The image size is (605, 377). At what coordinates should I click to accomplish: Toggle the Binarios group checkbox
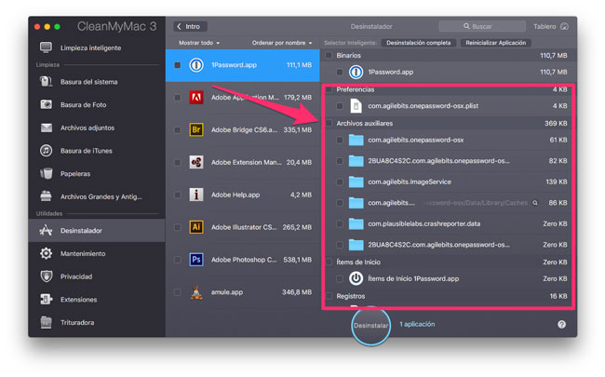point(329,55)
